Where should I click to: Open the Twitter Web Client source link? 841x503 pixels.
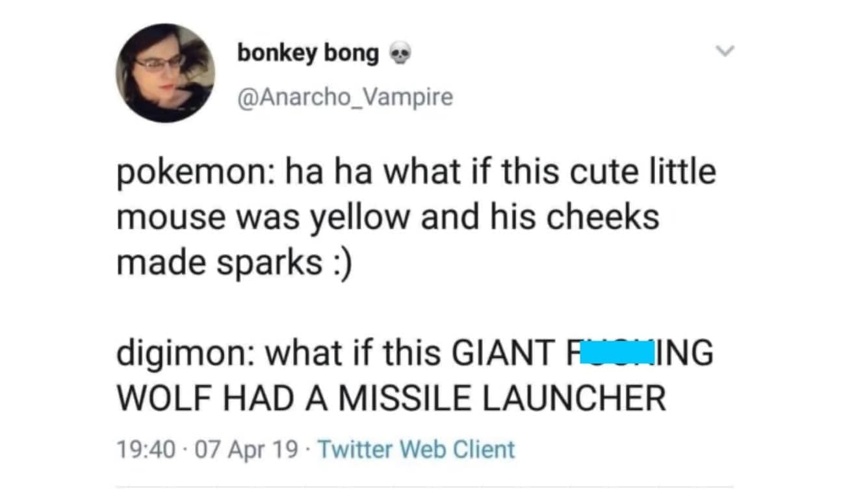(417, 450)
